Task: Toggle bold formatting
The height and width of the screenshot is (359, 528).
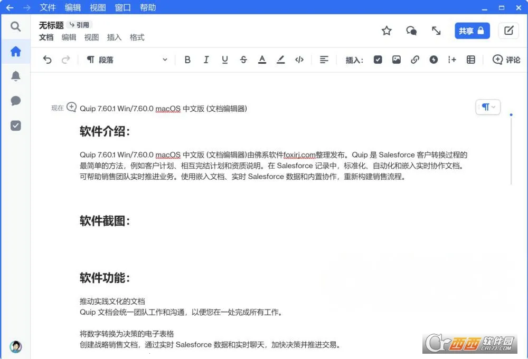Action: (187, 60)
